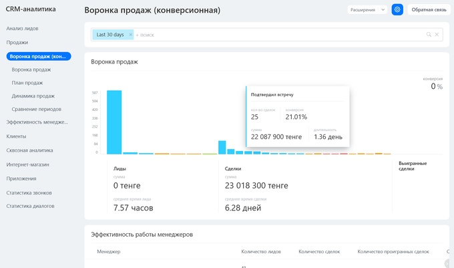This screenshot has width=454, height=268.
Task: Open Динамика продаж sub-item
Action: [x=33, y=96]
